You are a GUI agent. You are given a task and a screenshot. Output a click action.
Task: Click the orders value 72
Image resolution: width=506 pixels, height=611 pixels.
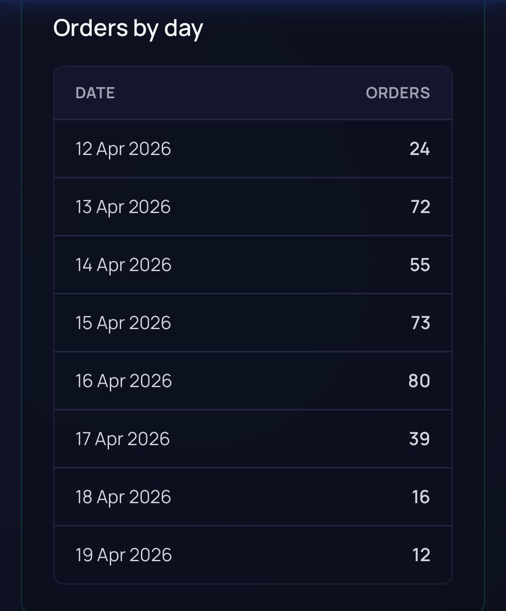tap(420, 207)
